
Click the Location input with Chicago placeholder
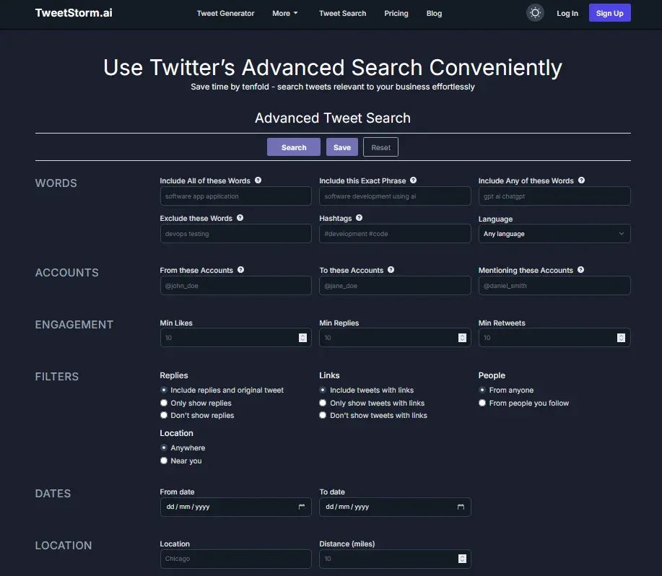tap(235, 559)
